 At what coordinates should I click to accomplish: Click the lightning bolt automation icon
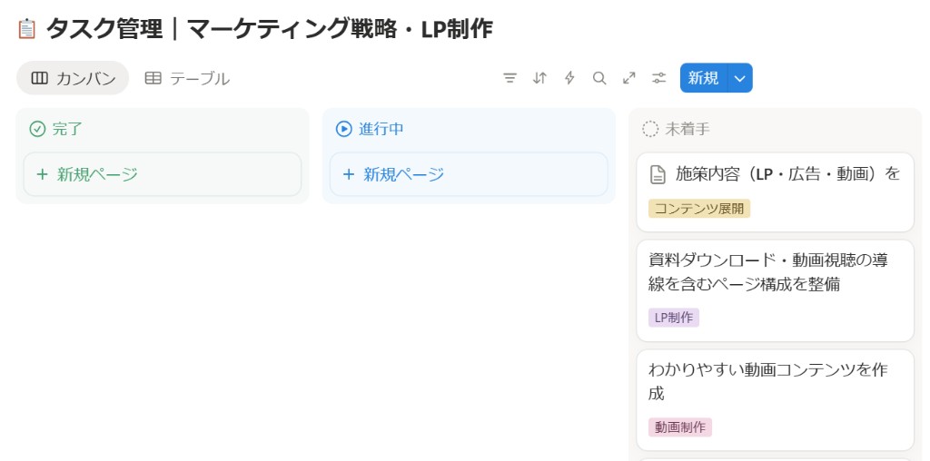coord(569,78)
